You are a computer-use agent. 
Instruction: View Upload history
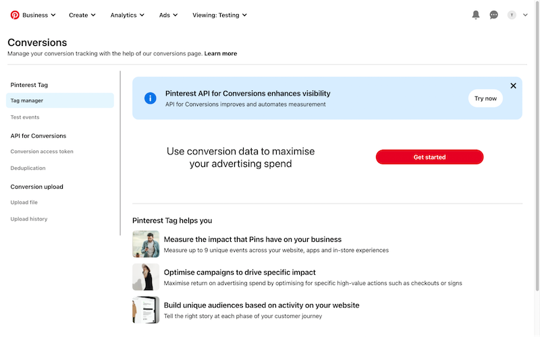tap(28, 219)
